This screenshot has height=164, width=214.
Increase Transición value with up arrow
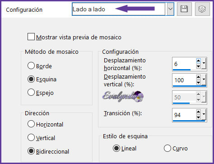(x=199, y=112)
